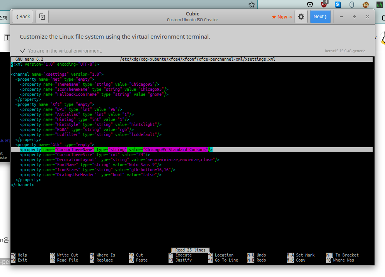Open the monkey face extension icon
Screen dimensions: 385x277
coord(366,5)
